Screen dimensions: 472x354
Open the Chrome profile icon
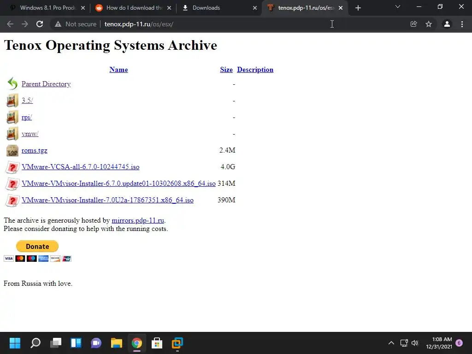(x=447, y=24)
